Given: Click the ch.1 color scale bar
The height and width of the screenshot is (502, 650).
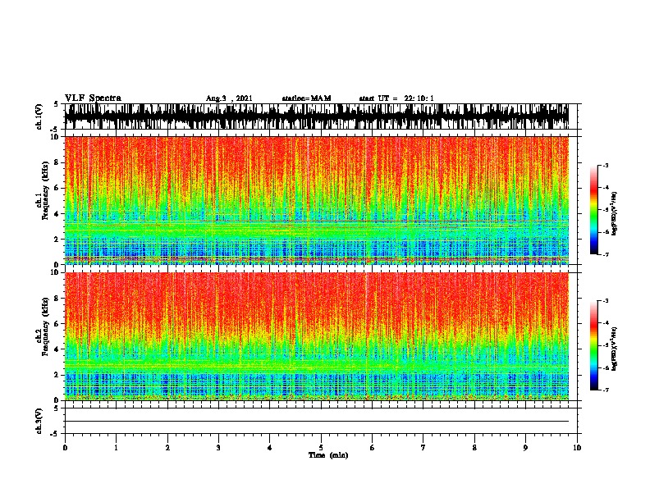Looking at the screenshot, I should pos(594,210).
